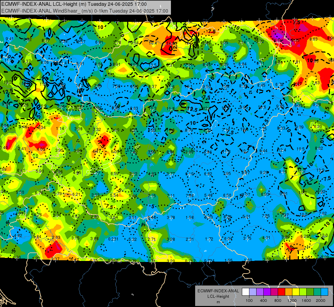Click the pale lavender legend swatch above 100
This screenshot has width=334, height=307.
pyautogui.click(x=253, y=292)
